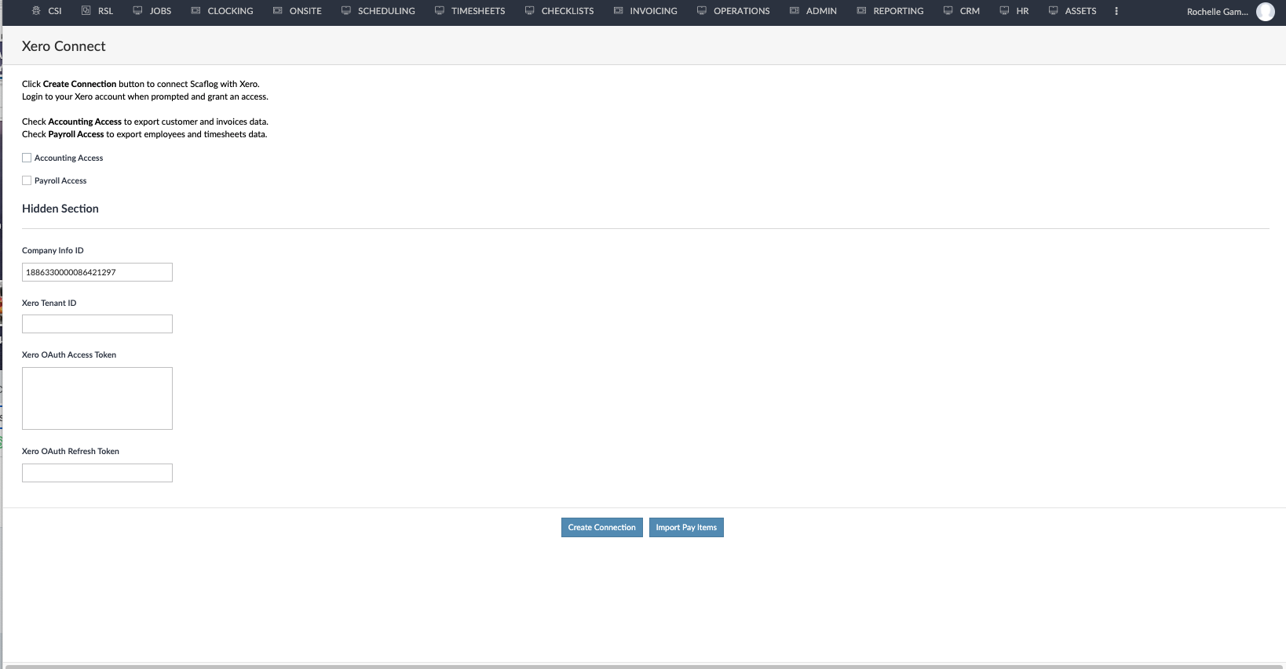
Task: Click the RSL menu icon
Action: click(x=86, y=11)
